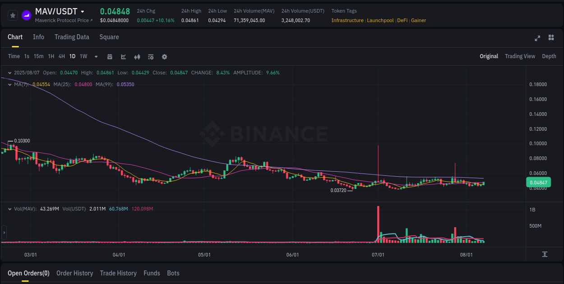564x284 pixels.
Task: Collapse the MA indicator row
Action: pos(9,84)
